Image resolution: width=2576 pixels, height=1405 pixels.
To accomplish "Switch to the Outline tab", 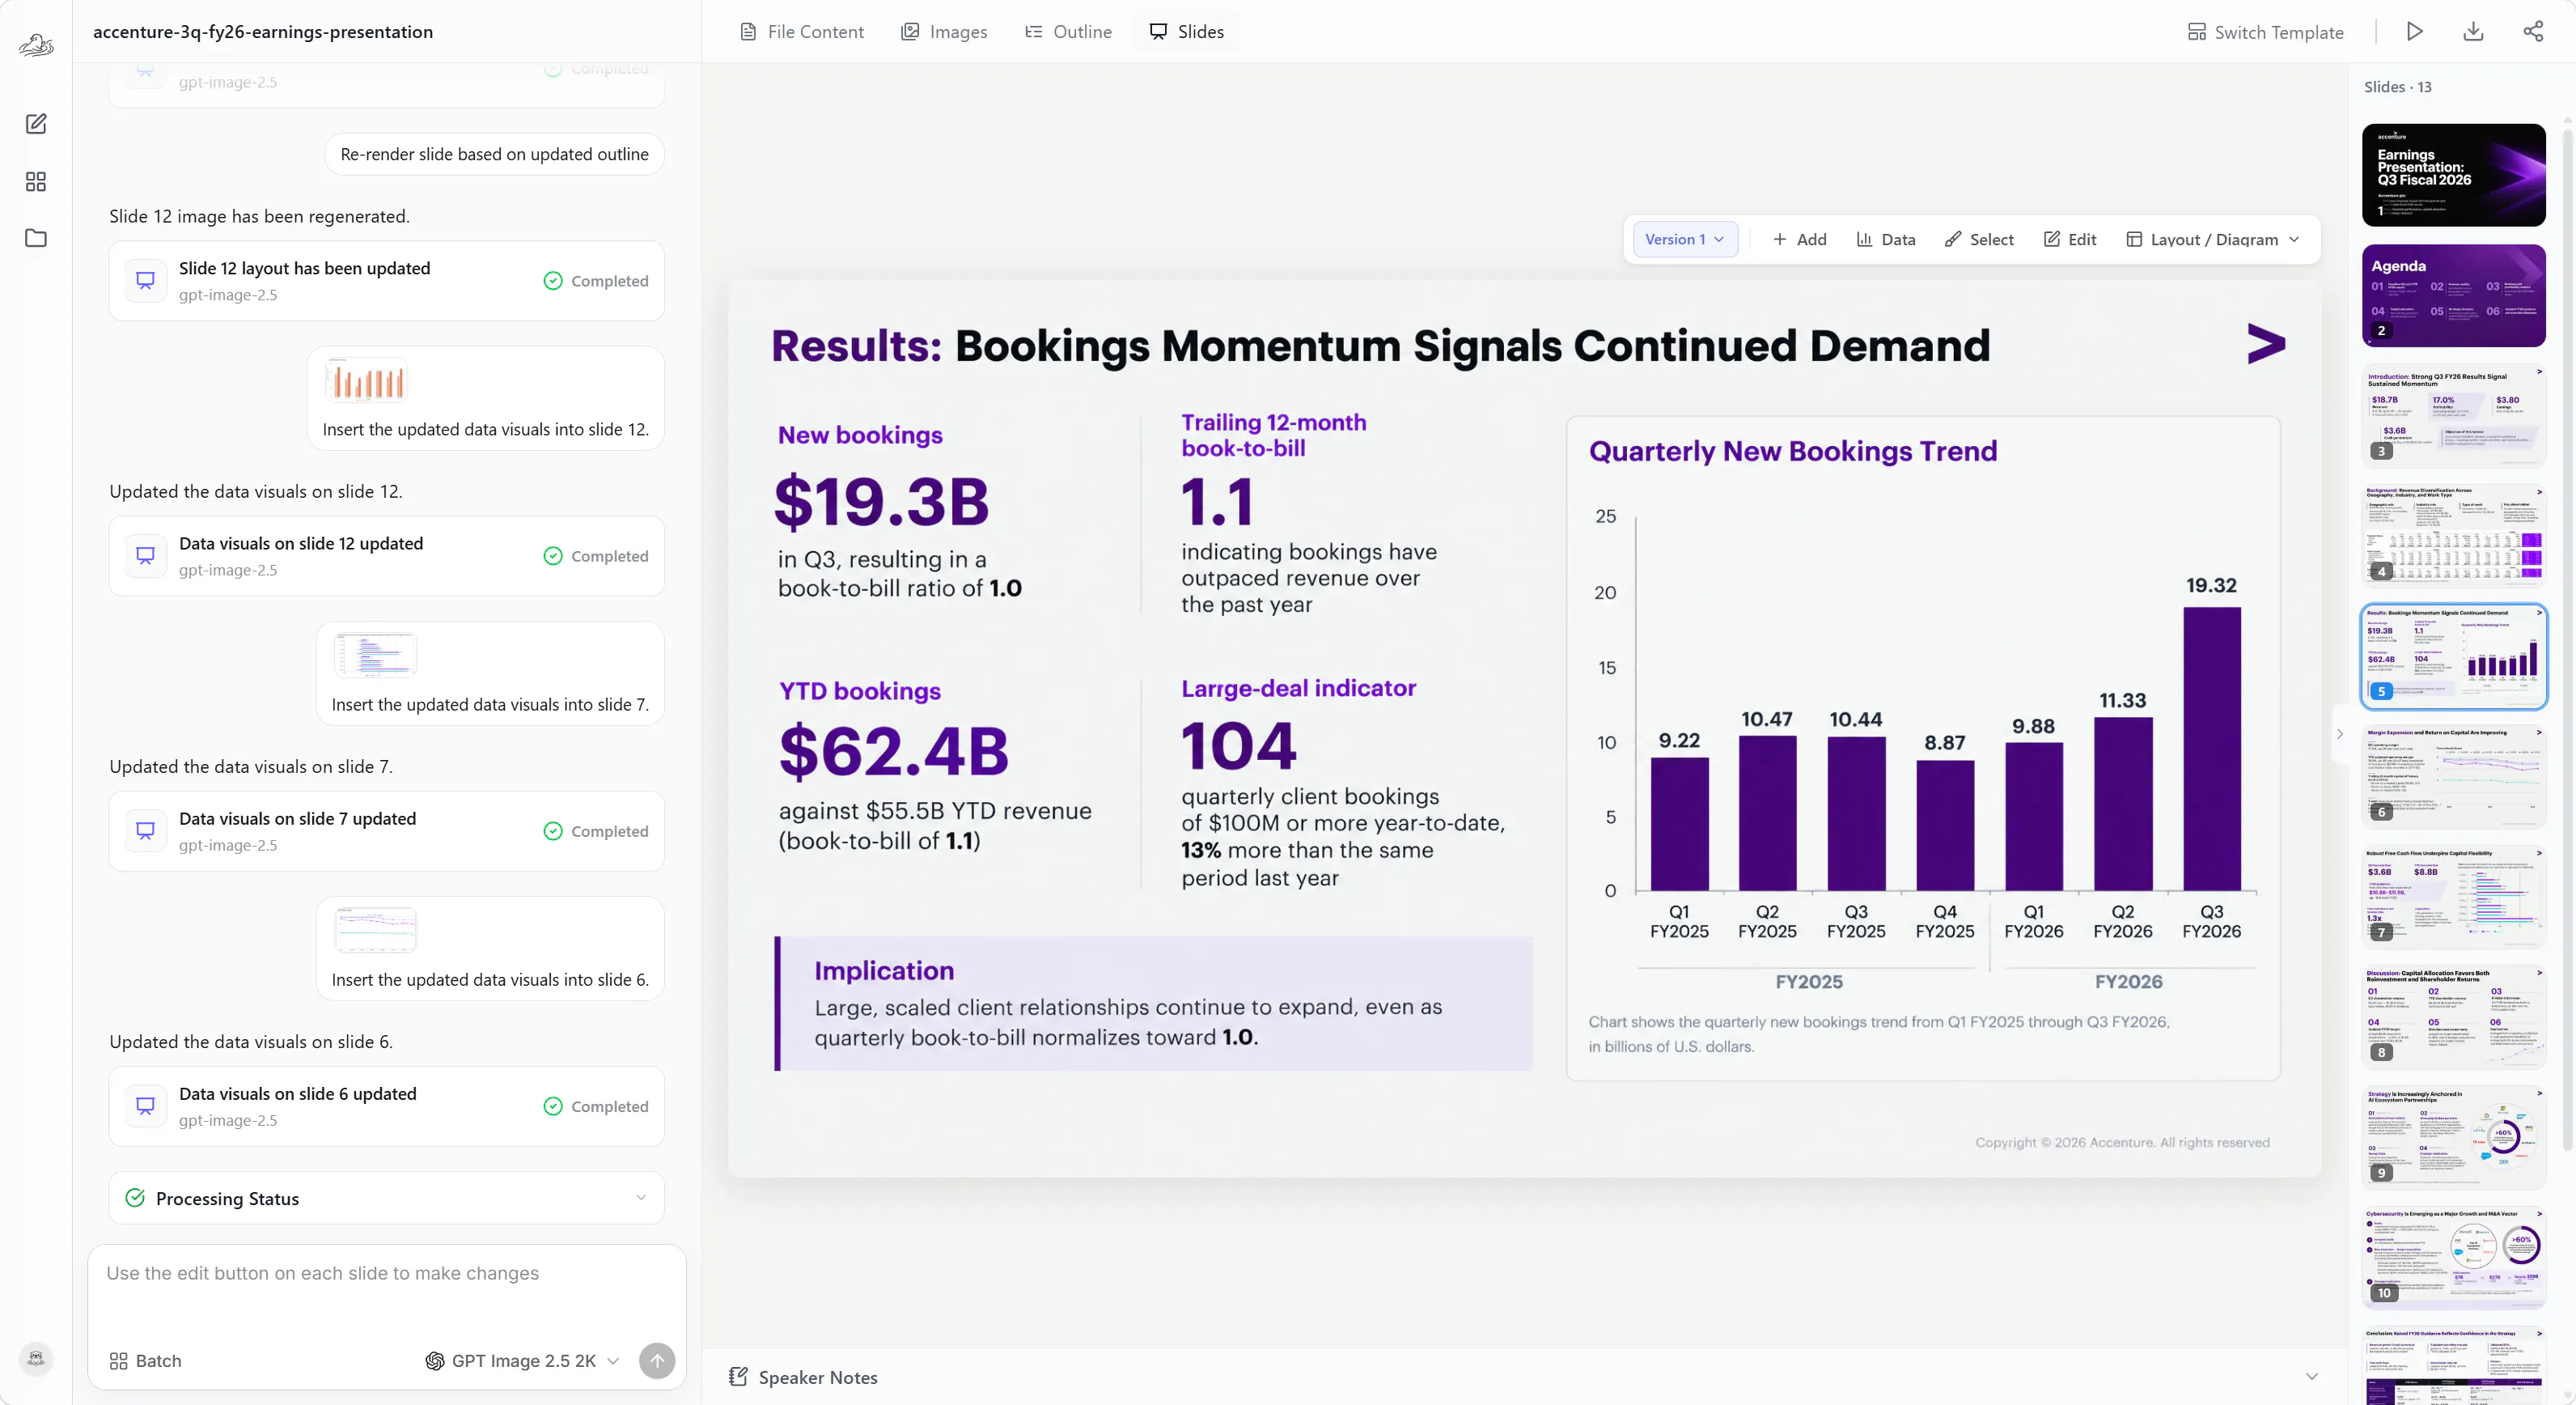I will click(1068, 31).
